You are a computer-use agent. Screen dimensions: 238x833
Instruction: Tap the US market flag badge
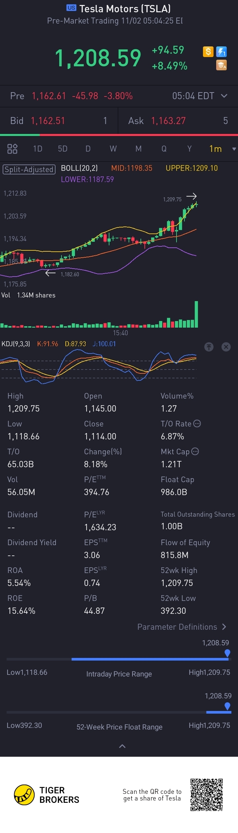71,8
